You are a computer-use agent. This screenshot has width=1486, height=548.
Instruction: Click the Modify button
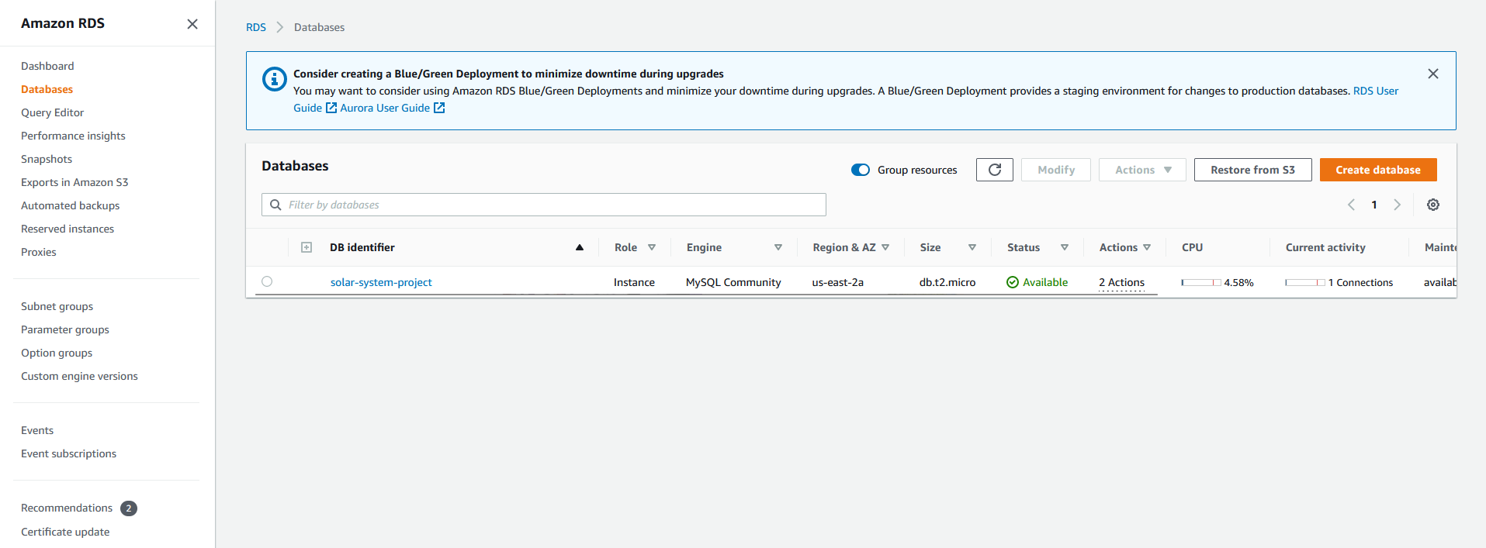(1056, 170)
